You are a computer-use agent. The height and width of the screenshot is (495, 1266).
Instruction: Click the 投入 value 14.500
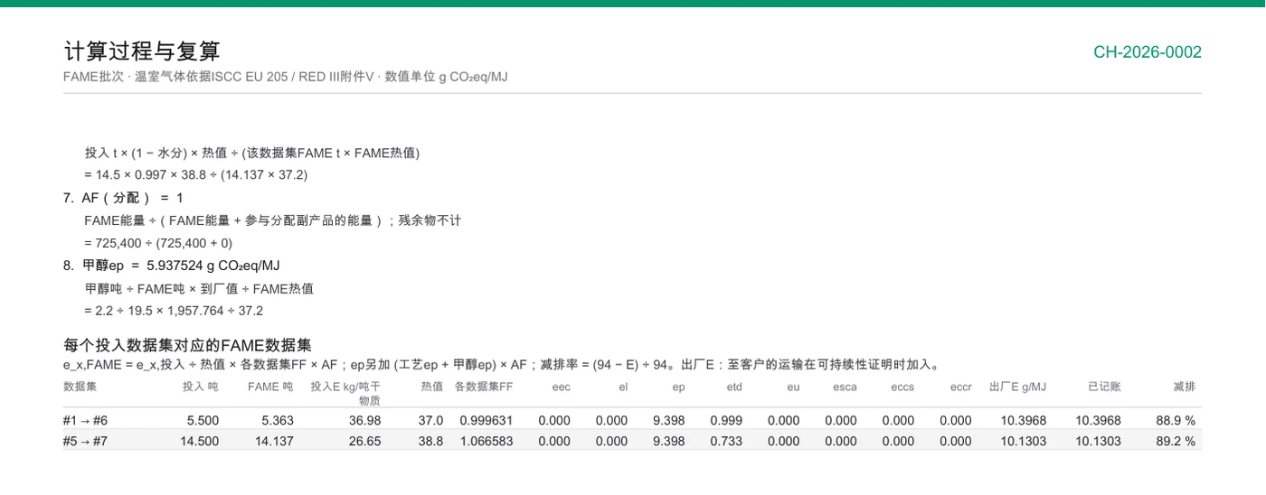click(199, 441)
